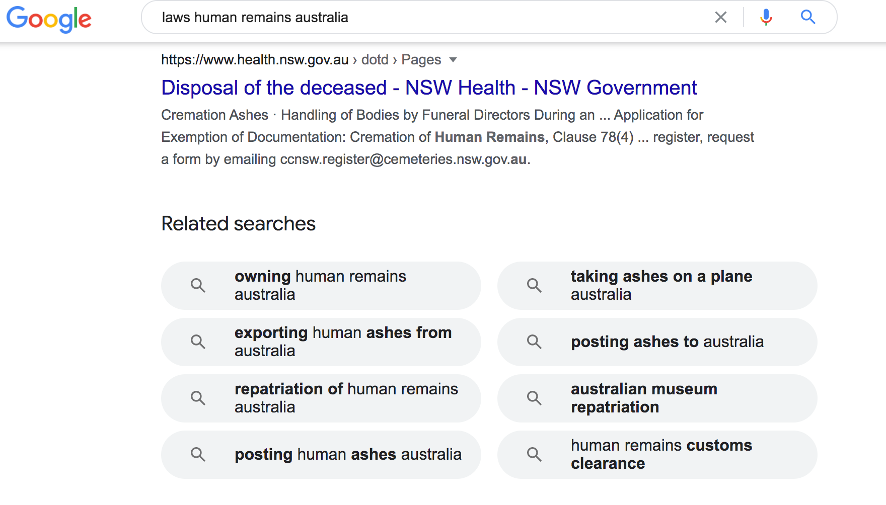
Task: Click magnifier icon beside posting ashes to australia
Action: [x=534, y=342]
